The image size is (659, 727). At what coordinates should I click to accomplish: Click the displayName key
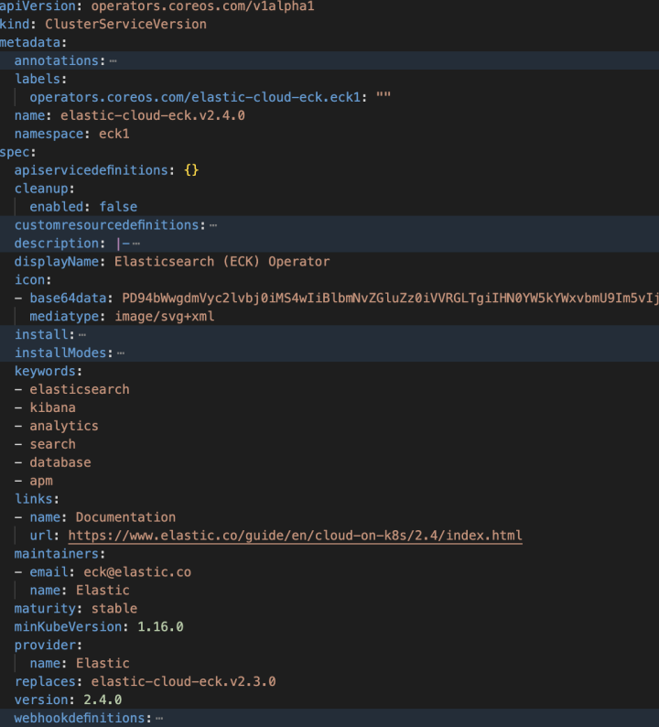[57, 262]
